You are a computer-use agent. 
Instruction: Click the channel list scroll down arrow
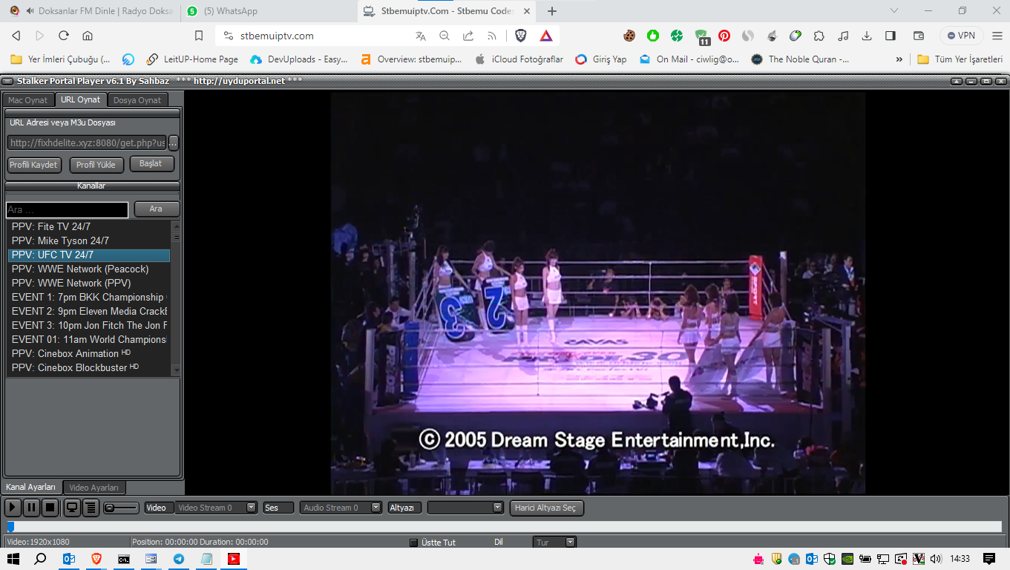coord(176,370)
